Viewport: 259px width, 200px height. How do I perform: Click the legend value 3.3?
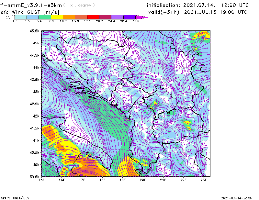pyautogui.click(x=27, y=21)
